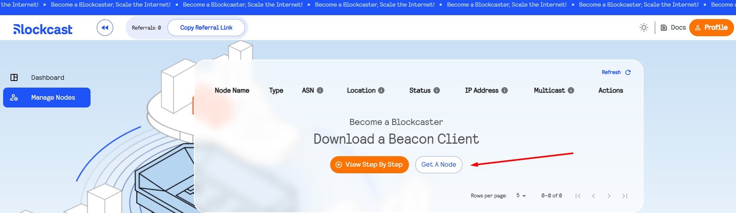Open the Docs page
Viewport: 736px width, 213px height.
tap(673, 28)
